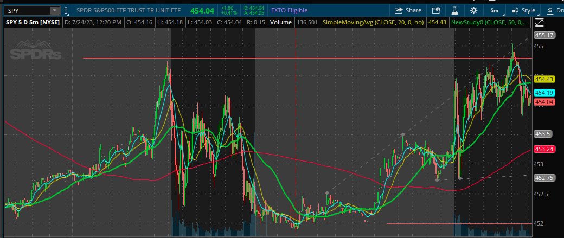Screen dimensions: 564x238
Task: Click the SPY 5 D 5m [NYSE] label
Action: 33,22
